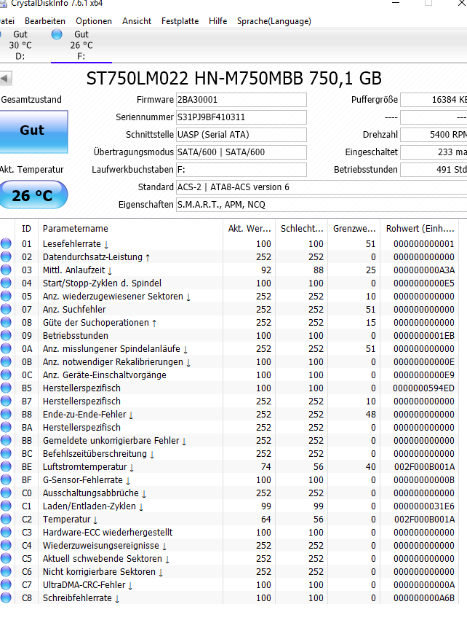
Task: Click the Luftstromtemperatur current value 74
Action: click(x=266, y=466)
